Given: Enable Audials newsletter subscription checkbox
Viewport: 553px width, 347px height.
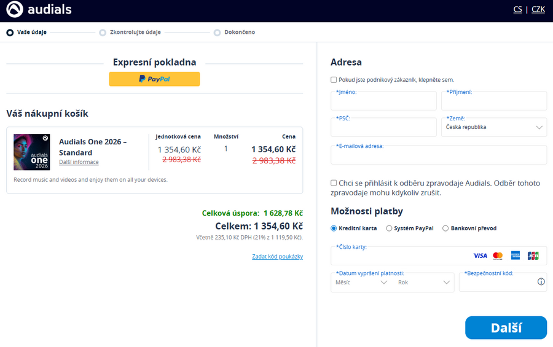Looking at the screenshot, I should [x=334, y=183].
